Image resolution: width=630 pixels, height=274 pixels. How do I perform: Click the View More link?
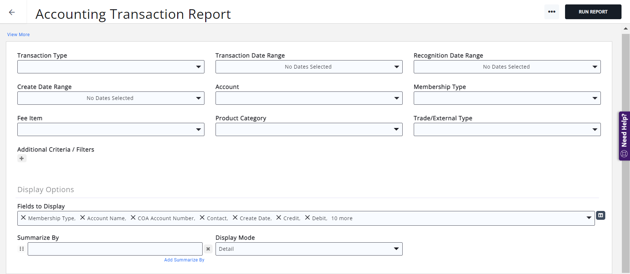pyautogui.click(x=18, y=35)
